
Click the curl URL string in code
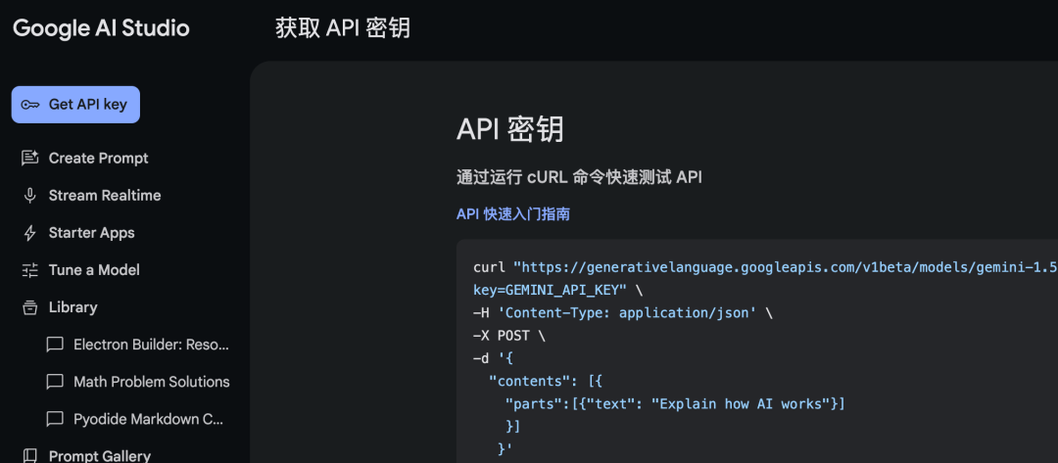click(x=785, y=267)
